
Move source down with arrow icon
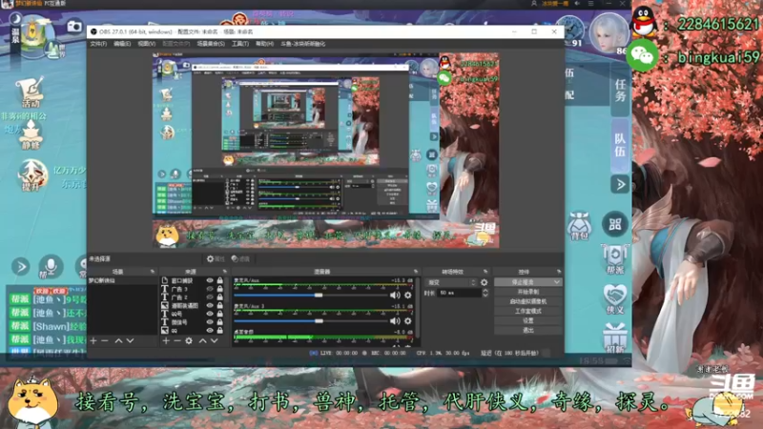(214, 341)
